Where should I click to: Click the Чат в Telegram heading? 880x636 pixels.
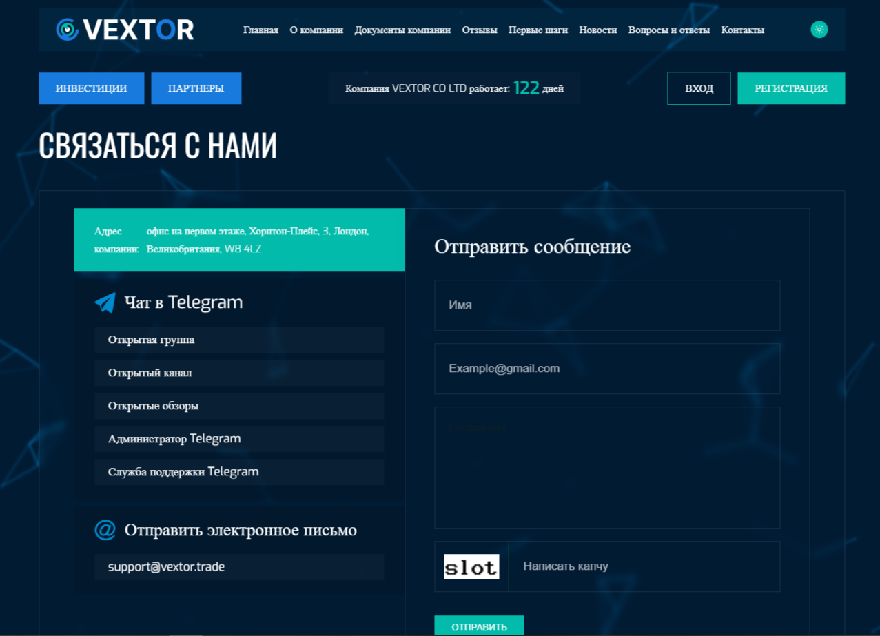(183, 302)
